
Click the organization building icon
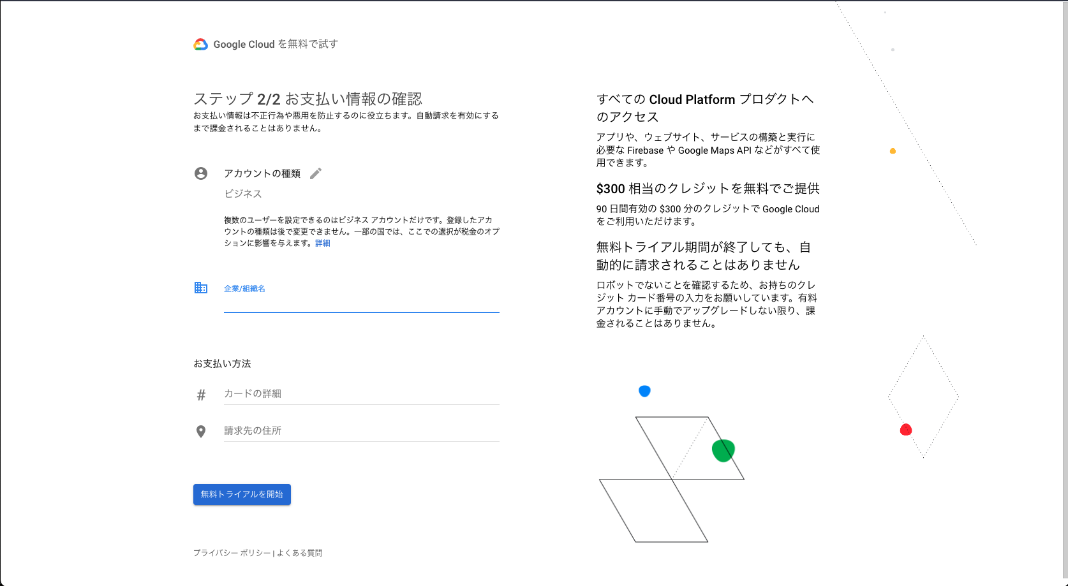(x=201, y=288)
